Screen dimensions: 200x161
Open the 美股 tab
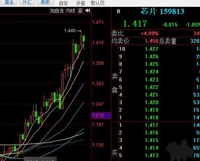pos(46,2)
